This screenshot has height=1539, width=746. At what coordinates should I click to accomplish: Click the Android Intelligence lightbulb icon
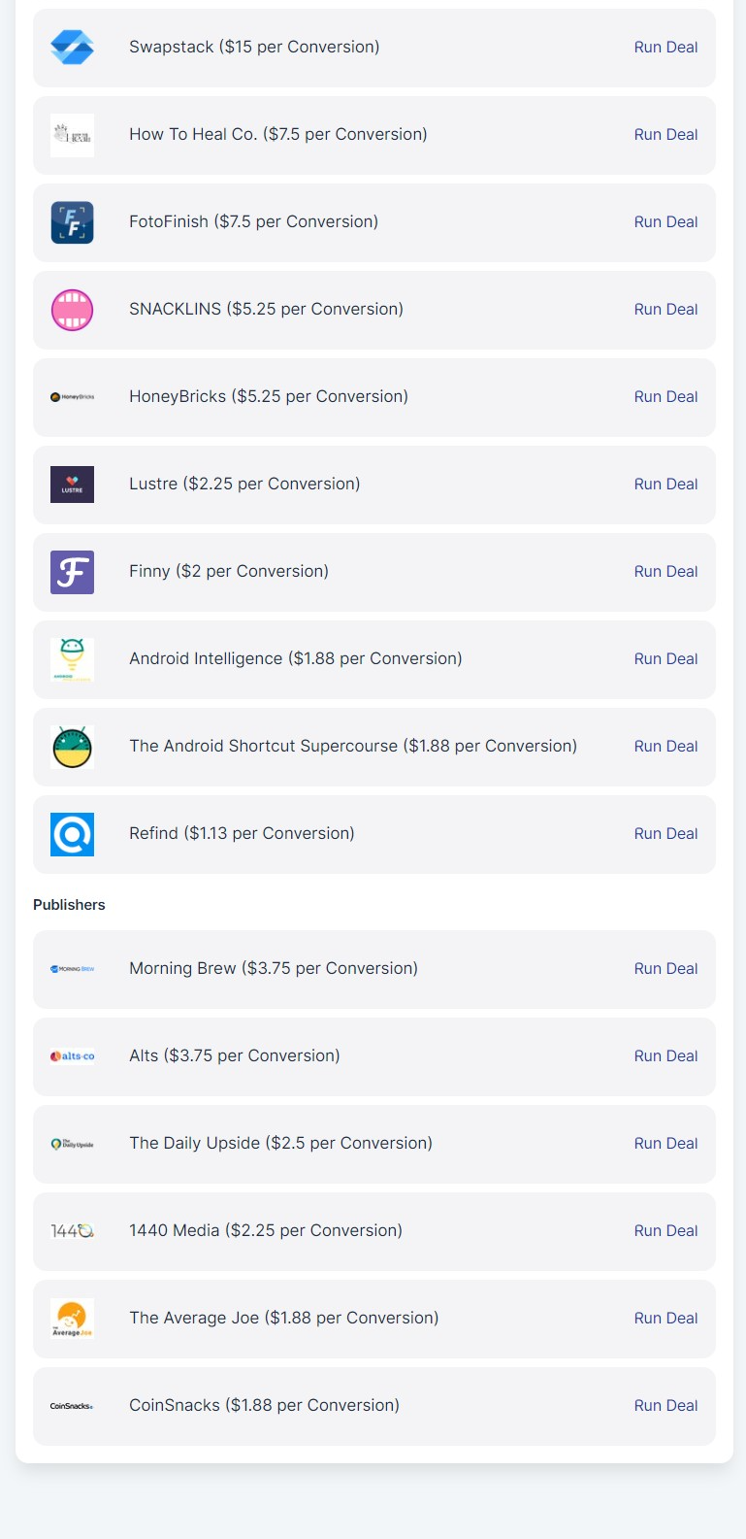click(72, 659)
